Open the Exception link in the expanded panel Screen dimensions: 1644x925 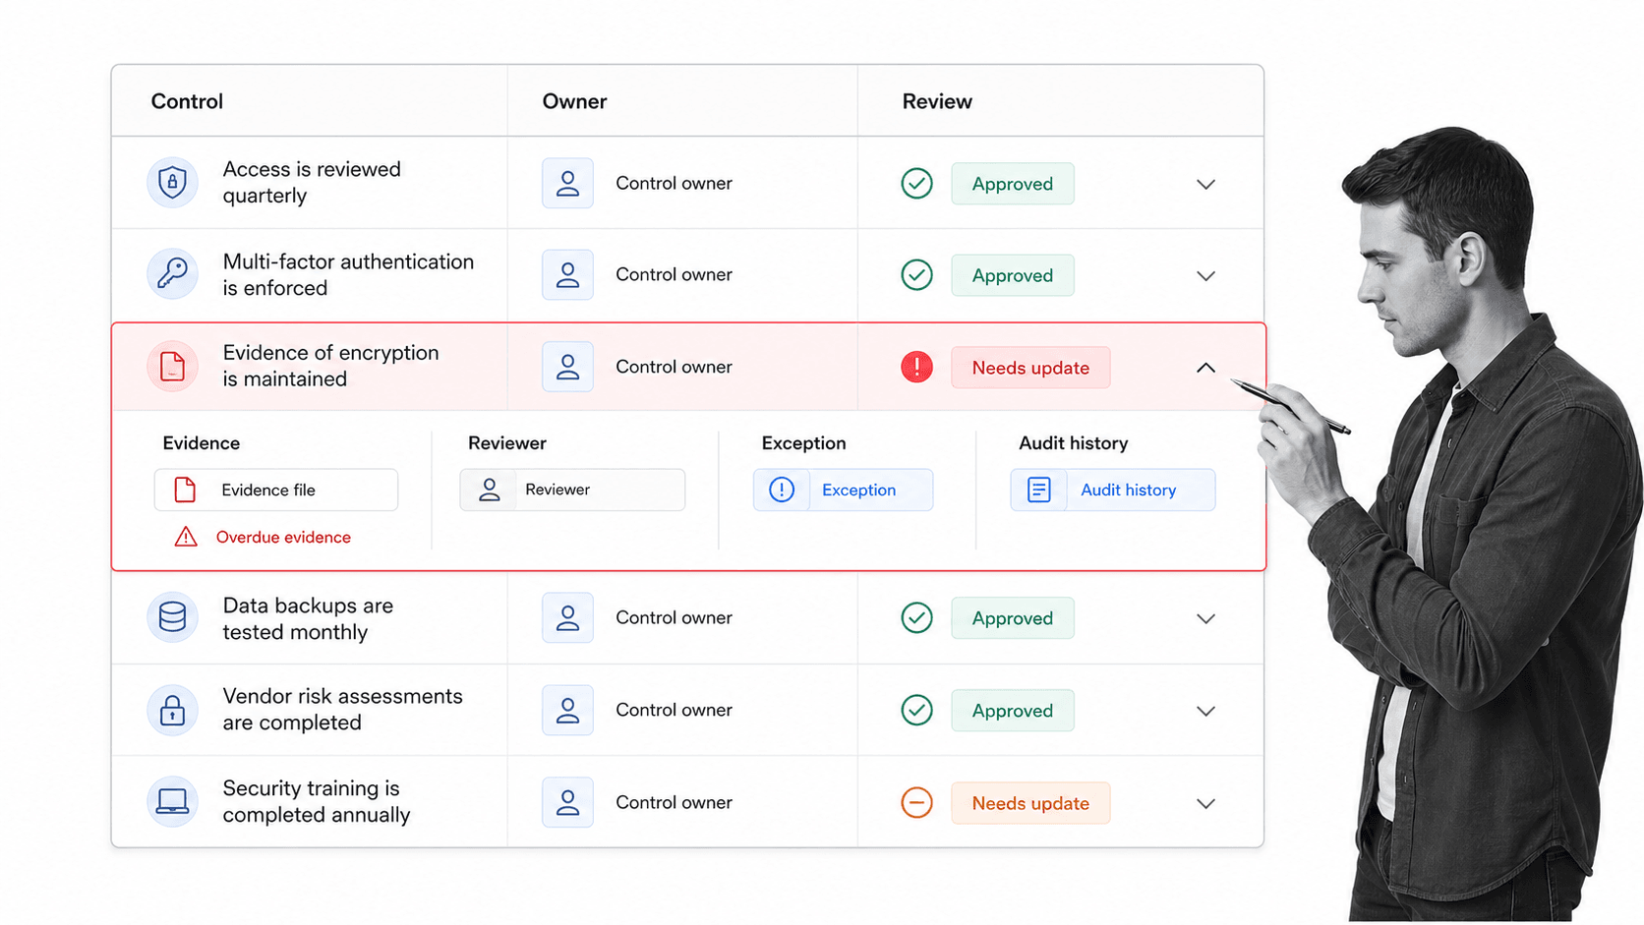click(843, 490)
